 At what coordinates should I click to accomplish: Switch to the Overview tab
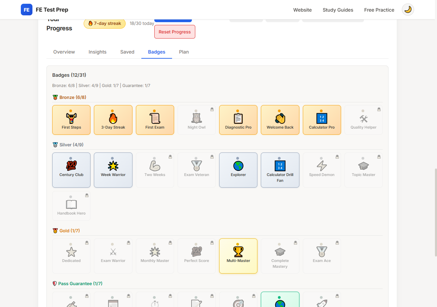64,52
